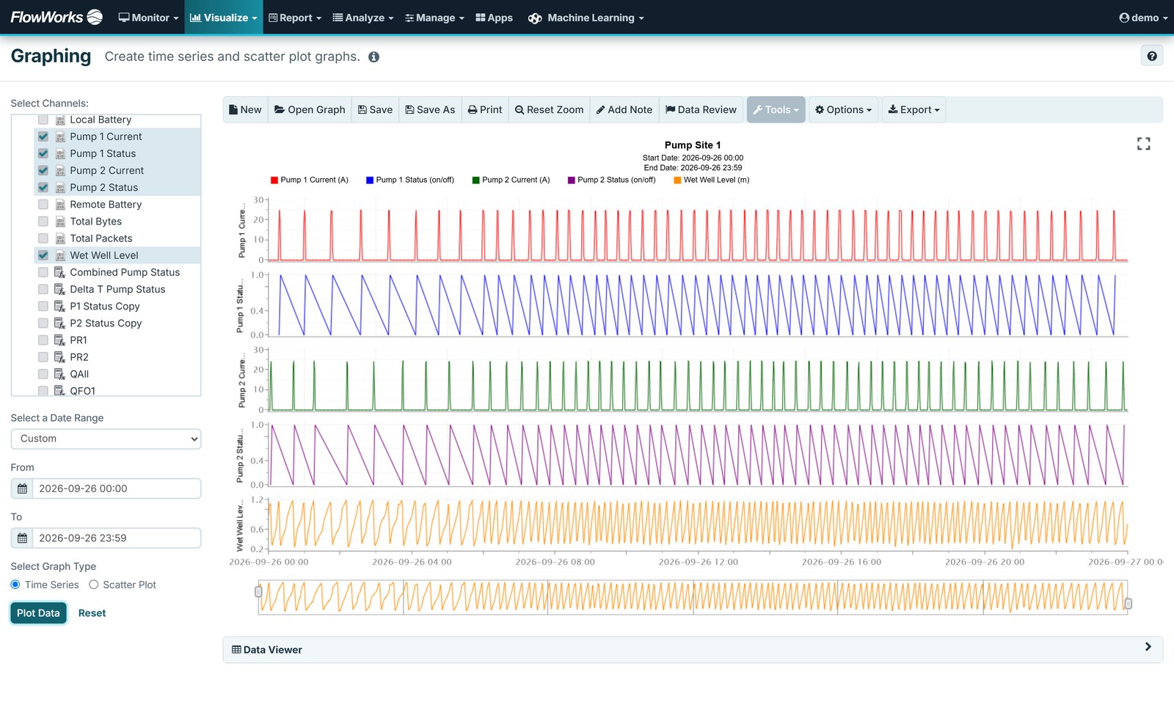Click the calendar icon for To date
This screenshot has width=1174, height=707.
click(x=22, y=538)
